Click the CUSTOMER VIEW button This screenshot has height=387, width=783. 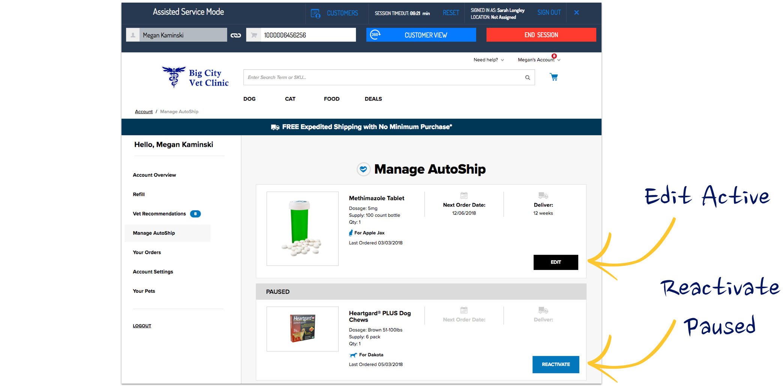click(x=421, y=35)
